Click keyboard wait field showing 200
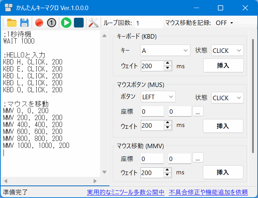 click(x=152, y=66)
